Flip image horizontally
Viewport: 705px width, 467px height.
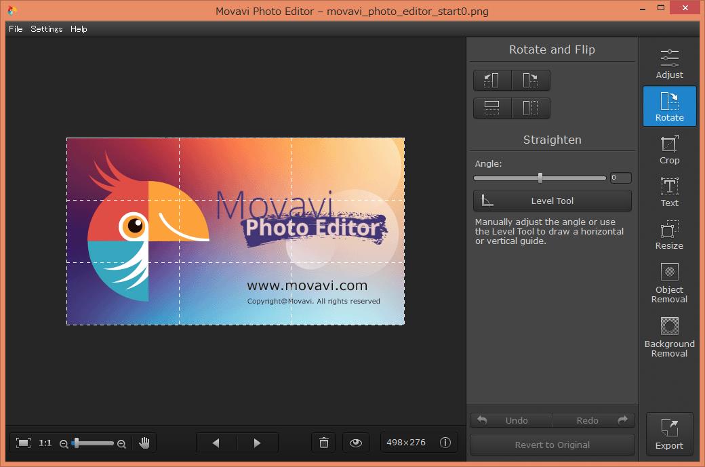(x=531, y=108)
